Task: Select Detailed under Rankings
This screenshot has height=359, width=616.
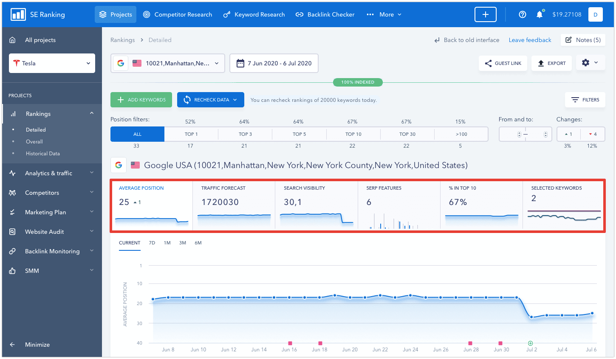Action: (x=36, y=130)
